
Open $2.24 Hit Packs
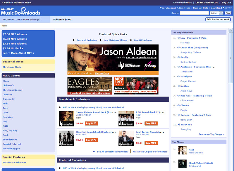click(x=13, y=48)
